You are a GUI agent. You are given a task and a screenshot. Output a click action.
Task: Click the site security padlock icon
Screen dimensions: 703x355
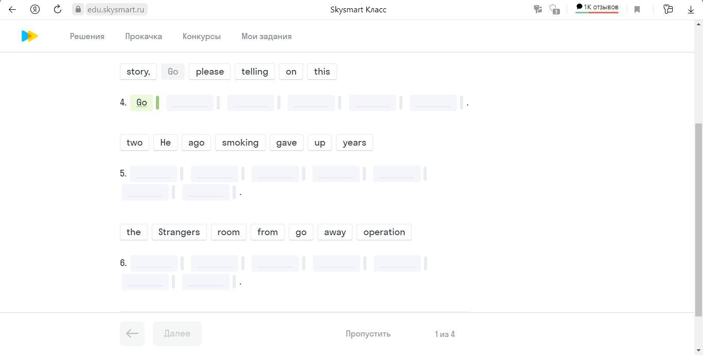click(x=78, y=9)
